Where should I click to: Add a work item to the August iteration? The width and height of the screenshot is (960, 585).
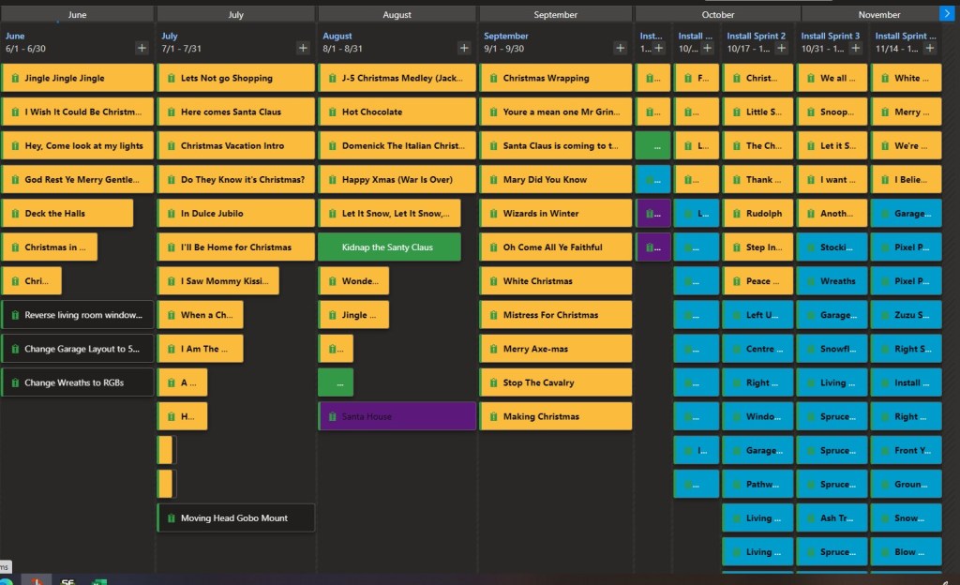pyautogui.click(x=464, y=48)
